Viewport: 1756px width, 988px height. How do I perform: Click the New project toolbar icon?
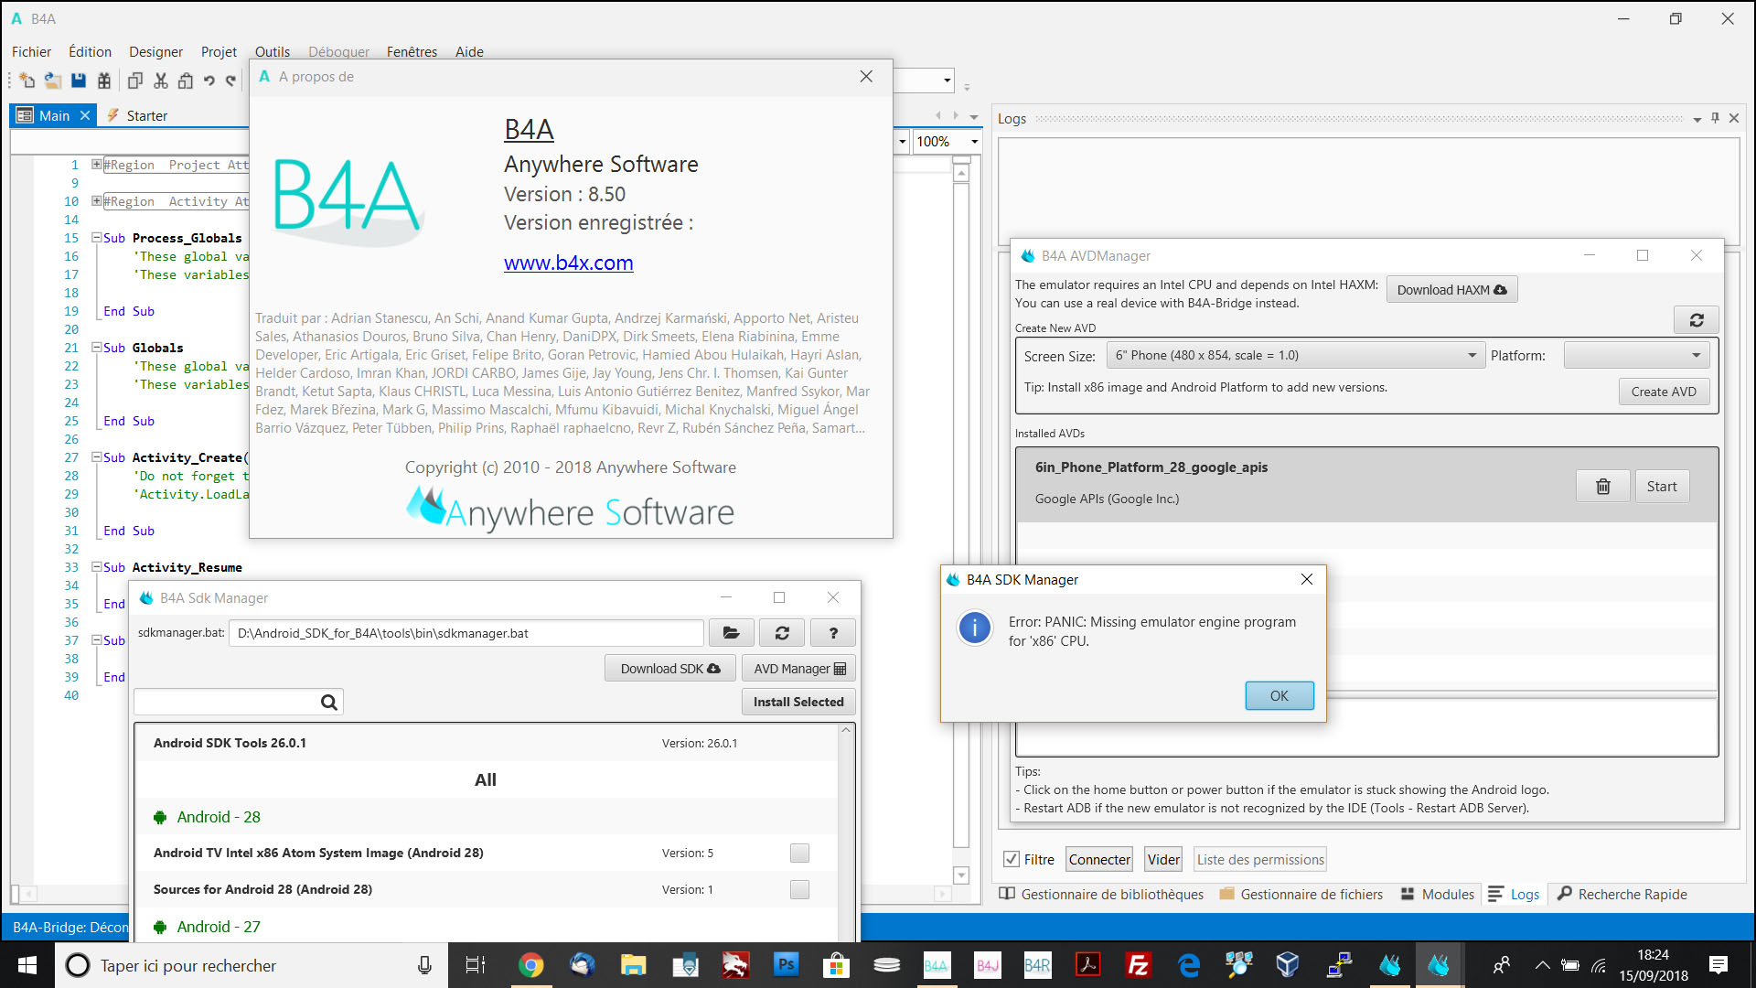point(27,81)
